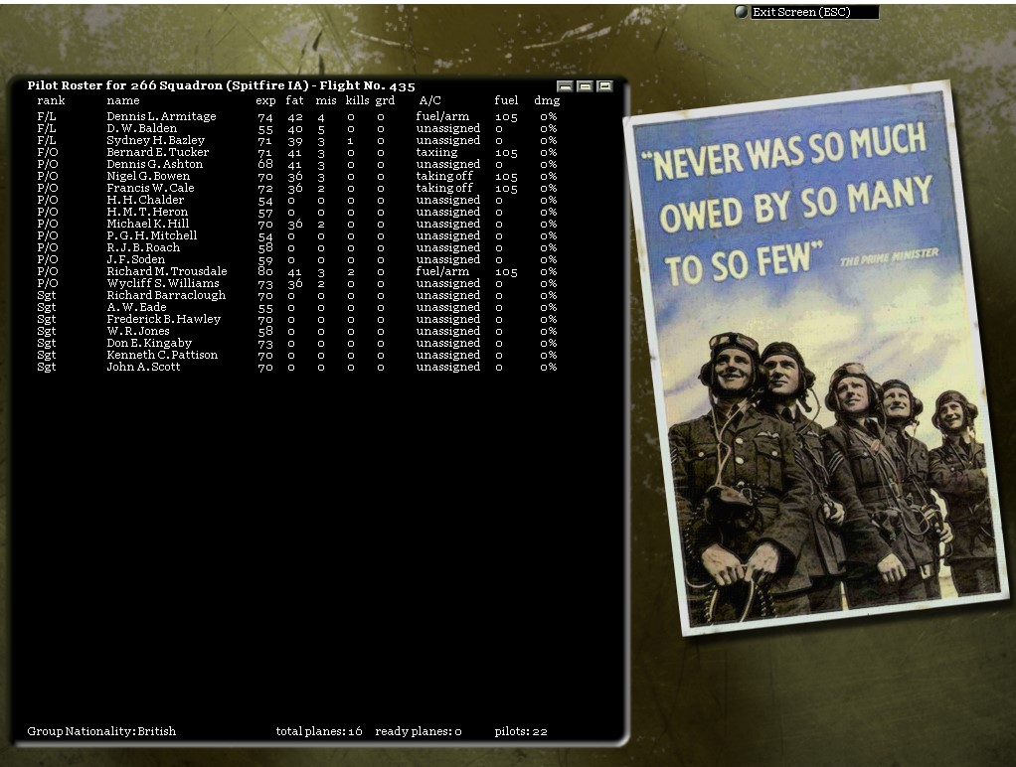1016x767 pixels.
Task: Click the name column header
Action: click(x=123, y=100)
